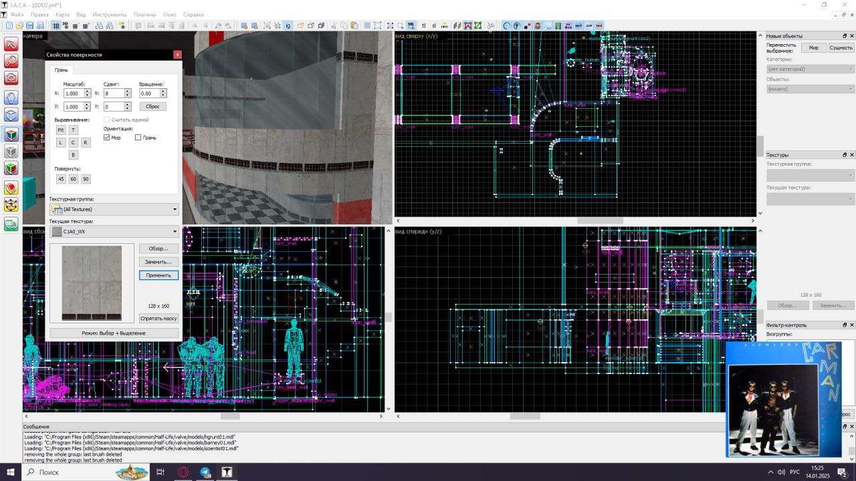Image resolution: width=856 pixels, height=481 pixels.
Task: Click the C1A0_WX texture preview thumbnail
Action: click(92, 283)
